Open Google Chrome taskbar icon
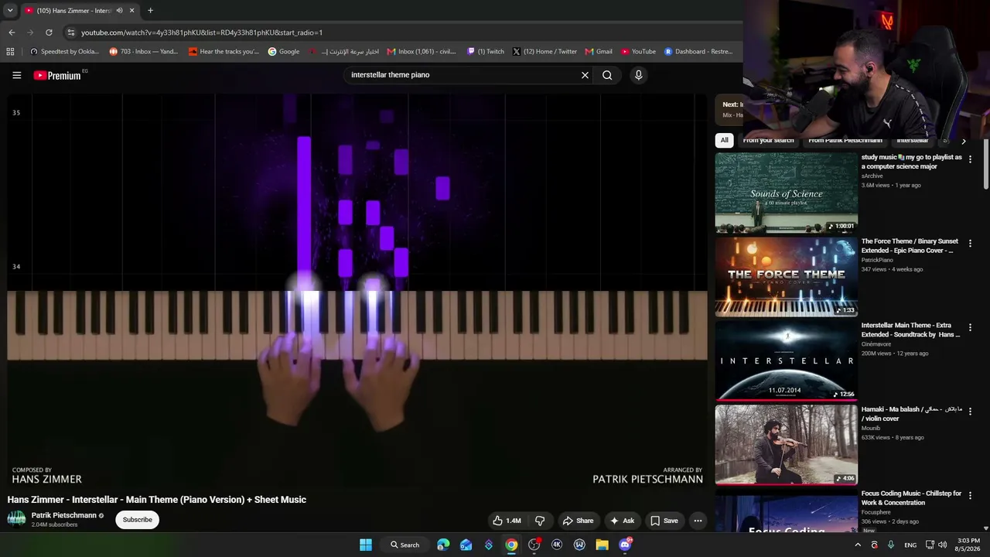This screenshot has height=557, width=990. point(511,545)
